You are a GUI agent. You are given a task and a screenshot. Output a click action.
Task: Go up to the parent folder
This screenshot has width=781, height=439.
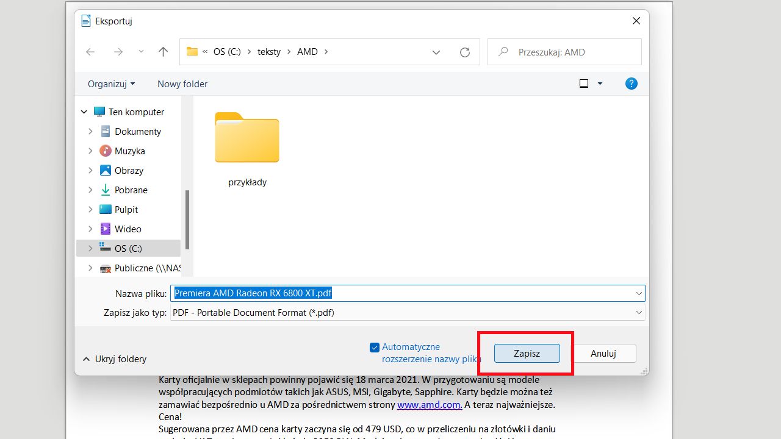point(163,52)
